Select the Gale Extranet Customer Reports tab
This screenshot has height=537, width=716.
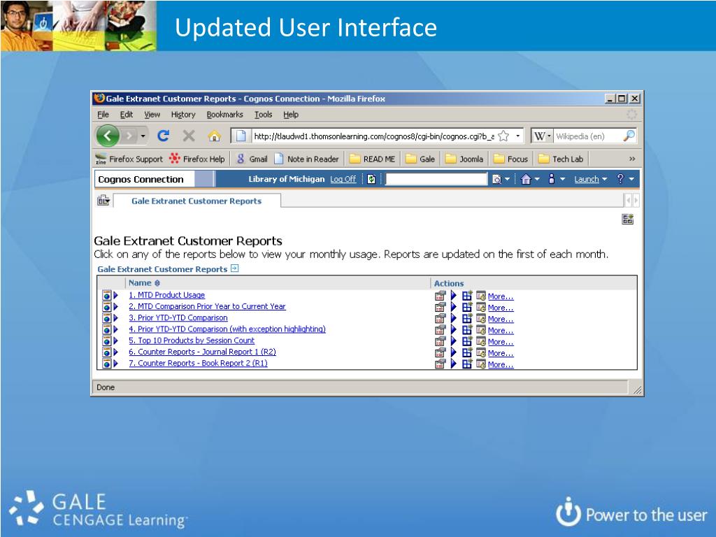pos(196,201)
